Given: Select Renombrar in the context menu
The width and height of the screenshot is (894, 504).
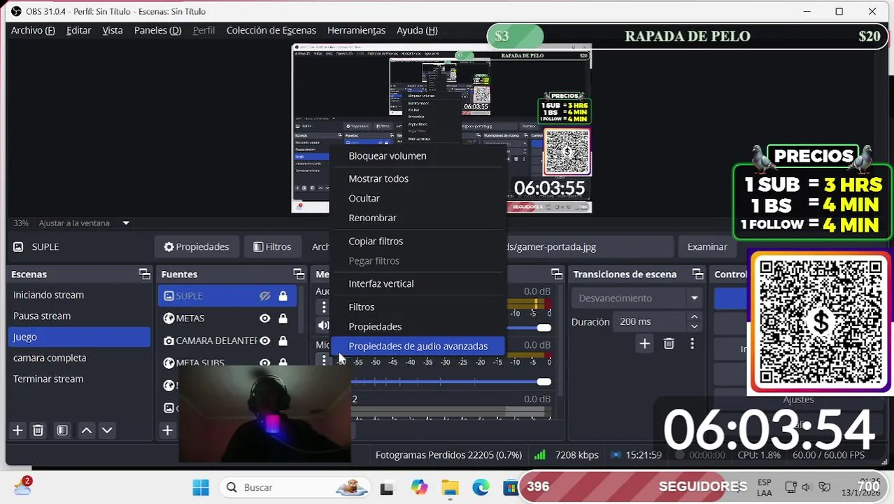Looking at the screenshot, I should click(x=418, y=218).
